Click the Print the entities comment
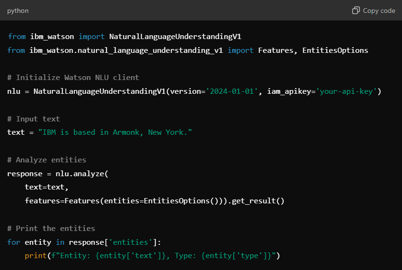The height and width of the screenshot is (270, 402). coord(51,228)
